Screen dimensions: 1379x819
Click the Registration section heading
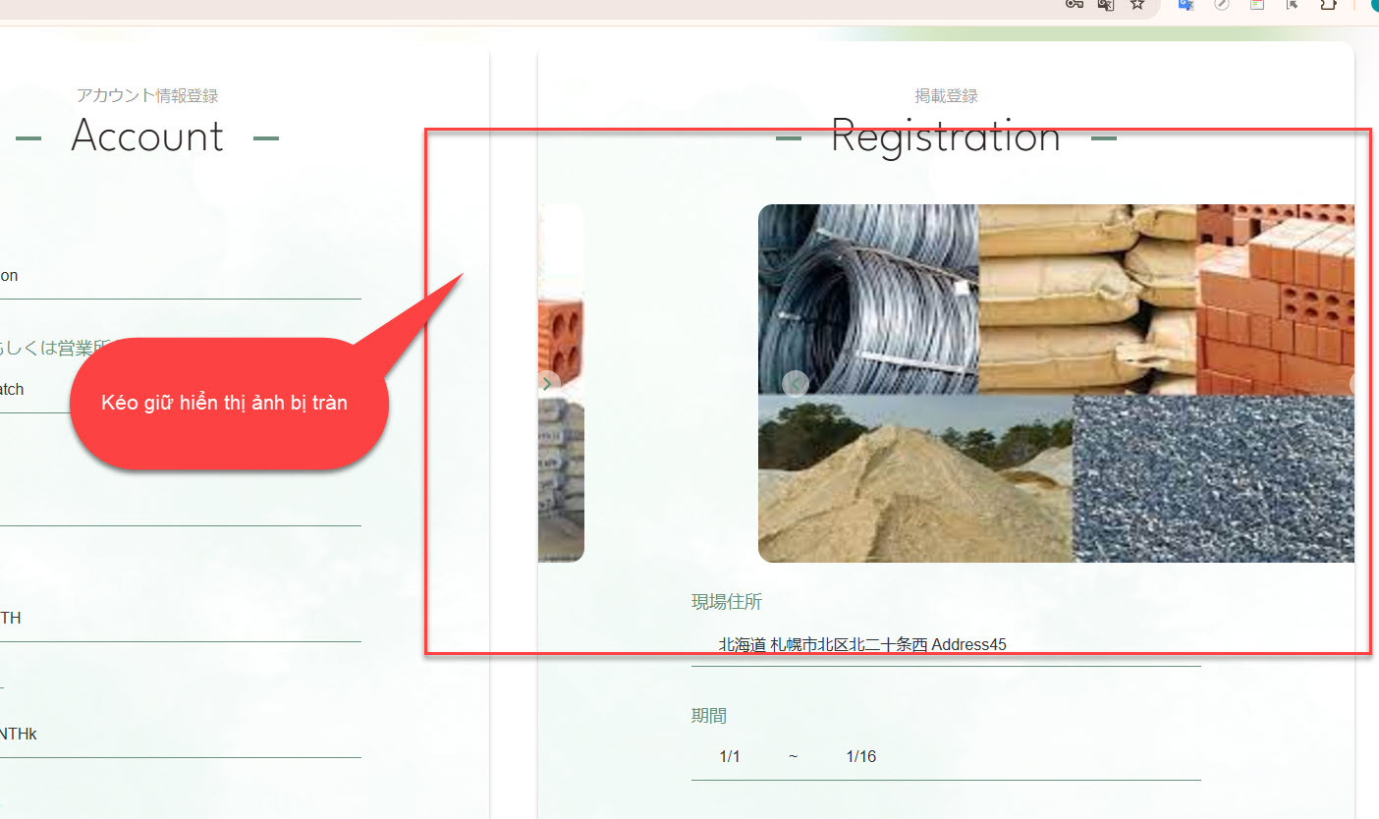pos(945,136)
